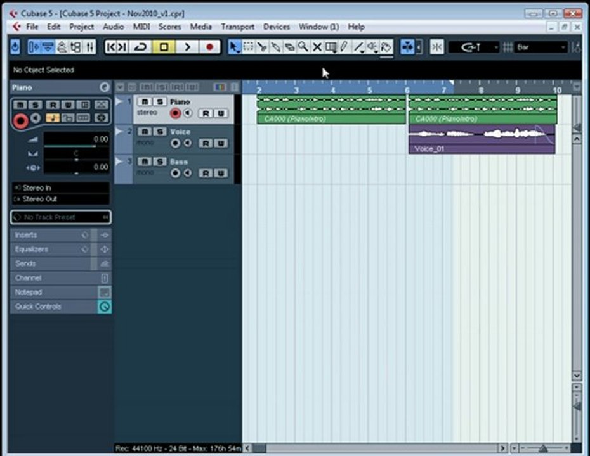This screenshot has height=456, width=590.
Task: Toggle Snap to Zero Crossing button
Action: click(x=436, y=47)
